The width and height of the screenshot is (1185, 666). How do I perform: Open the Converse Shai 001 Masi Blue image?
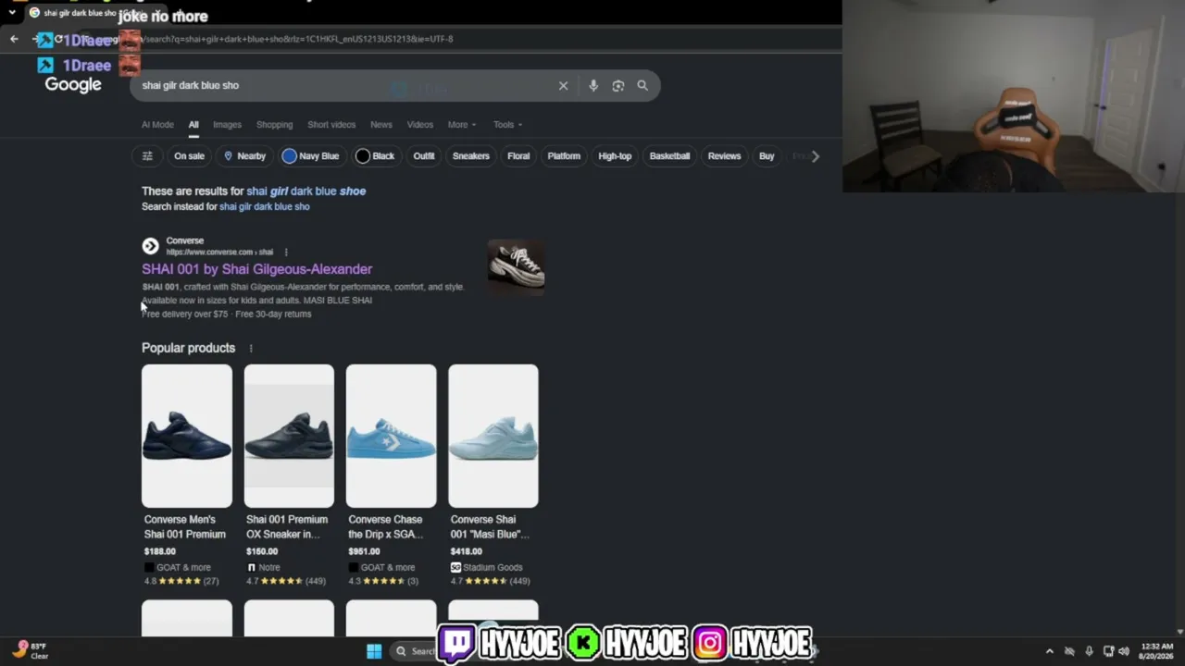point(493,436)
